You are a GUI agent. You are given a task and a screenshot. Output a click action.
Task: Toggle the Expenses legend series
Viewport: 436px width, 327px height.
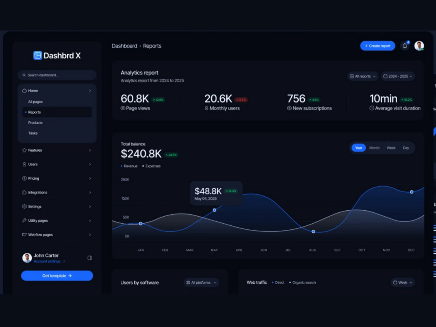(x=151, y=166)
